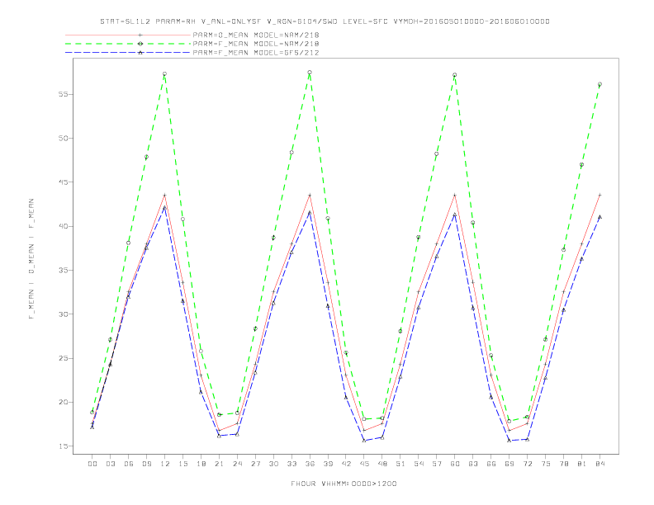The height and width of the screenshot is (505, 654).
Task: Click x-axis hour label 81
Action: click(582, 464)
